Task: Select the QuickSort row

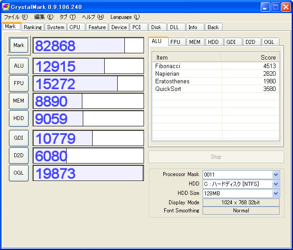Action: 216,89
